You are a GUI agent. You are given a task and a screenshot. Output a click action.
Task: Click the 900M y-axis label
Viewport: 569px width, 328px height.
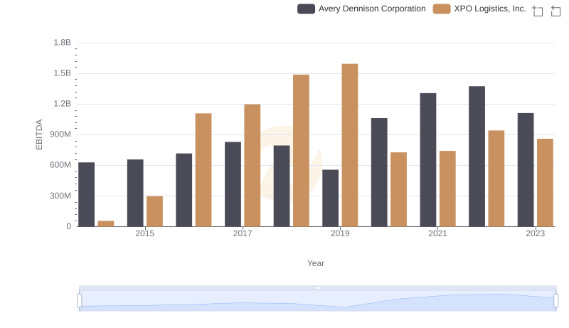click(x=60, y=134)
